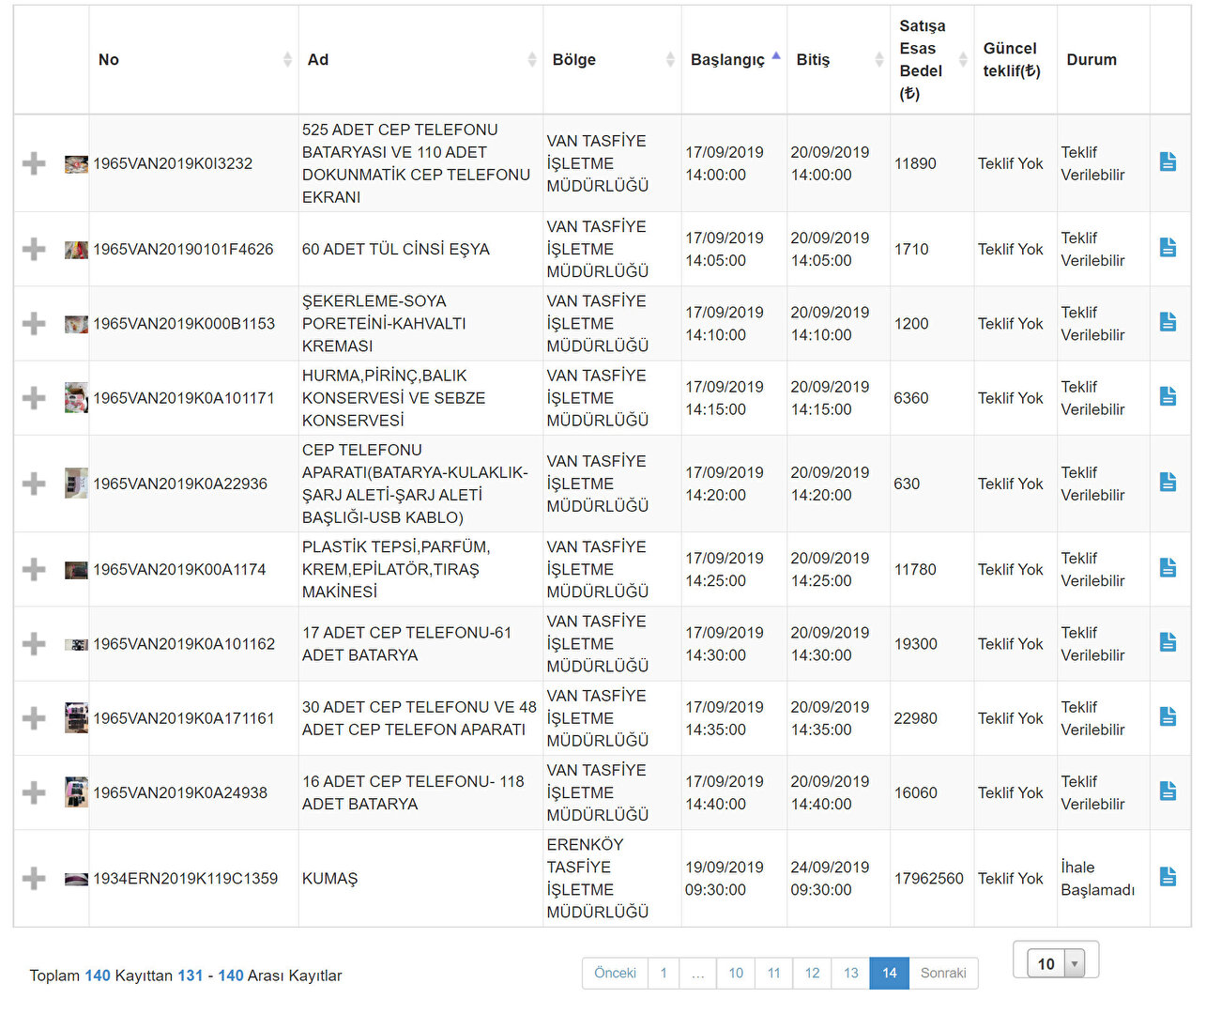Expand row 1965VAN2019K0A22936 with plus icon
Screen dimensions: 1206x1014
pos(34,484)
